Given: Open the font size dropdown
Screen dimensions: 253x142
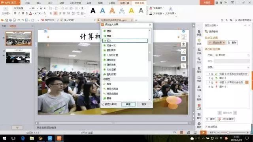Looking at the screenshot, I should coord(38,8).
